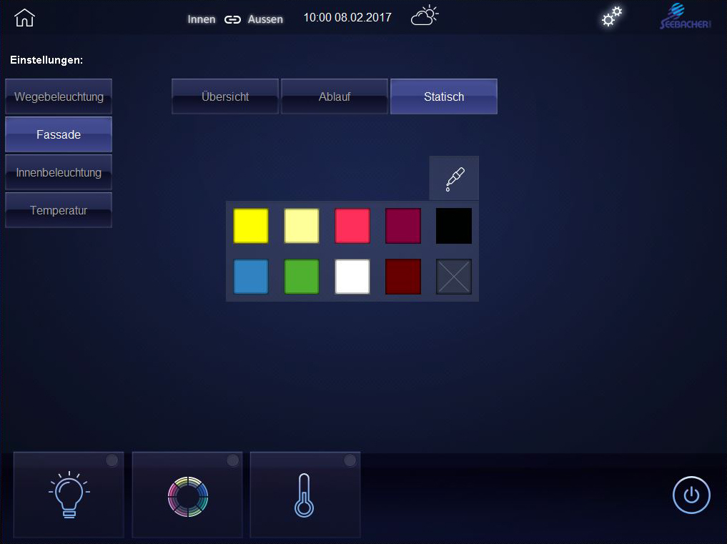The width and height of the screenshot is (727, 544).
Task: Select the Innenbeleuchtung settings button
Action: 59,173
